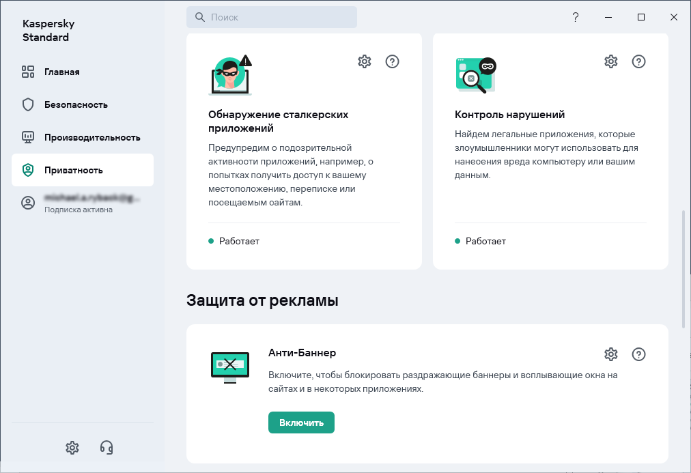Open support headset icon in sidebar
Image resolution: width=691 pixels, height=473 pixels.
107,448
